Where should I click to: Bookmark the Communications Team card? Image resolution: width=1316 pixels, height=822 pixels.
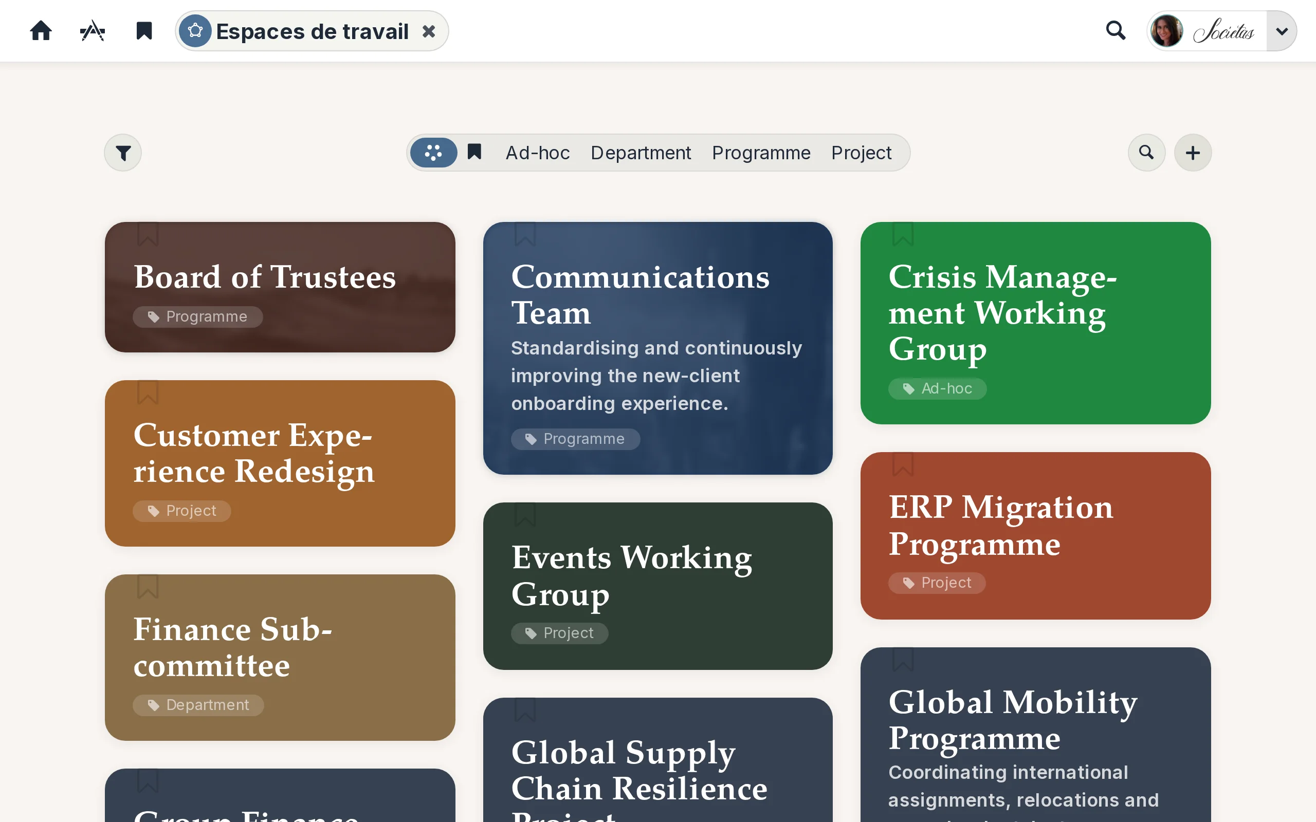pos(525,234)
